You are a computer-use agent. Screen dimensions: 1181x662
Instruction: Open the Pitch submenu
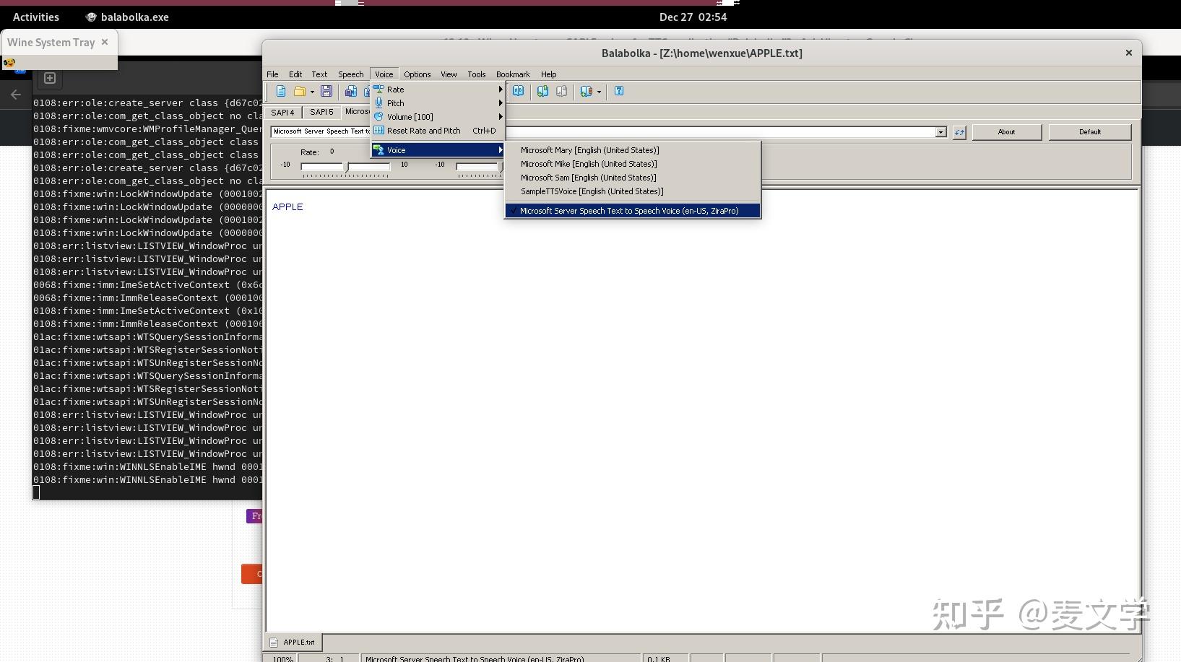tap(438, 103)
